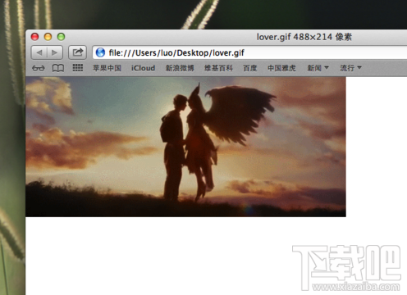Viewport: 407px width, 295px height.
Task: Open bookmarks with the book icon
Action: 58,68
